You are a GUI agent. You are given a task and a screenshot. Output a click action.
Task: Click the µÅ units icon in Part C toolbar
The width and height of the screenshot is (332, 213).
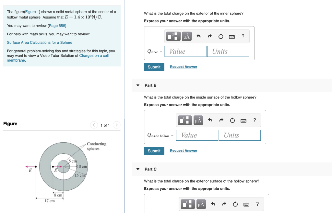point(201,204)
